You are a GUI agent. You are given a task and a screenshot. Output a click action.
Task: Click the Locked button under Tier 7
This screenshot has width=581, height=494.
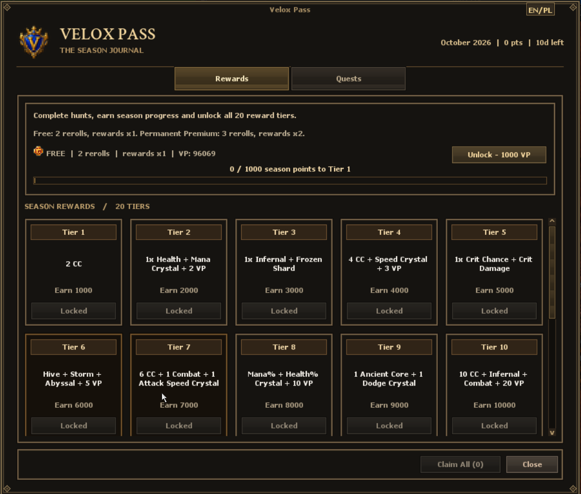click(x=179, y=425)
